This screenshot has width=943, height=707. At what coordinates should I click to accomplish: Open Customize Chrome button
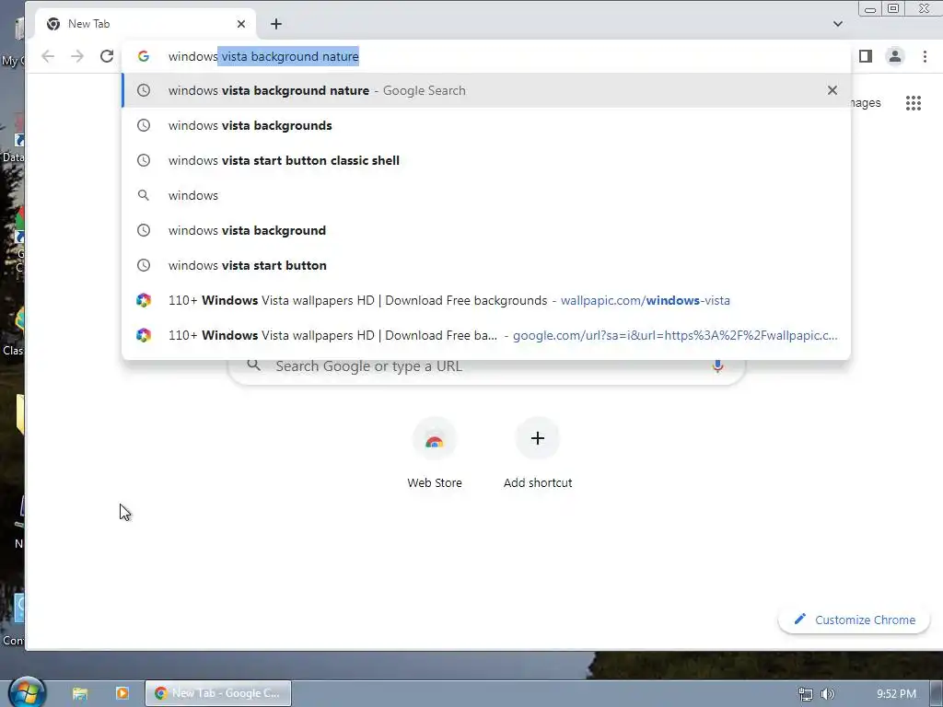tap(855, 620)
